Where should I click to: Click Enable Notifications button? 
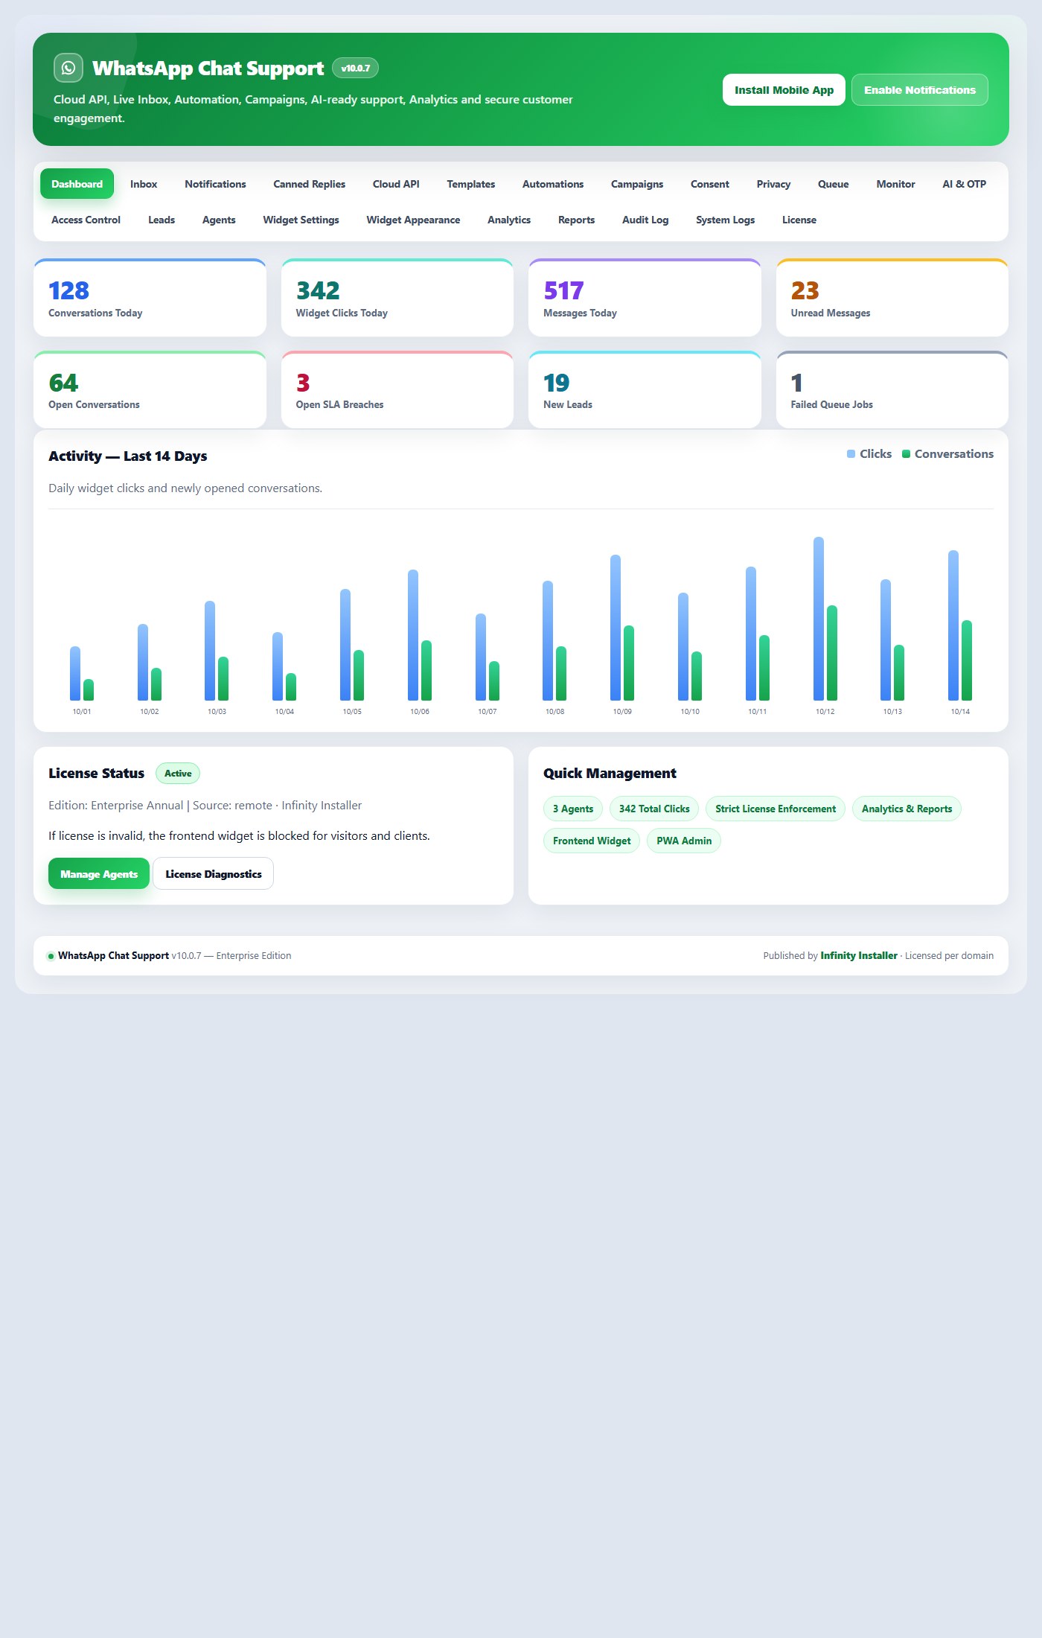pyautogui.click(x=919, y=90)
